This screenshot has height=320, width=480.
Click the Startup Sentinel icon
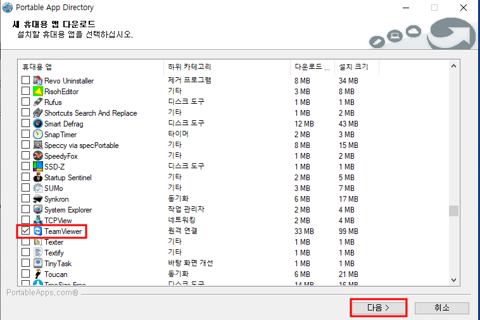tap(37, 177)
